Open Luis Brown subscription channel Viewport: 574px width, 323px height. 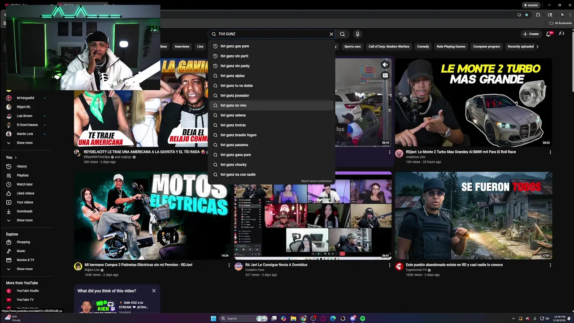tap(24, 116)
